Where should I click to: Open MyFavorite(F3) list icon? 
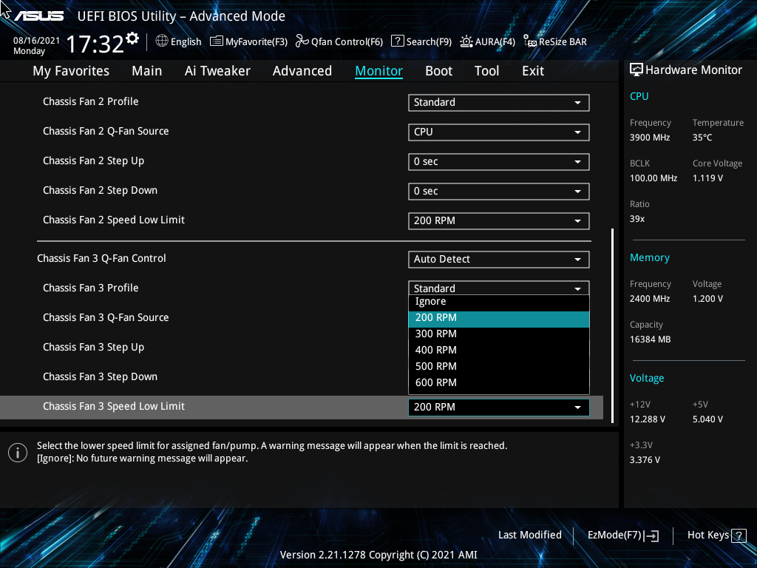[x=217, y=41]
